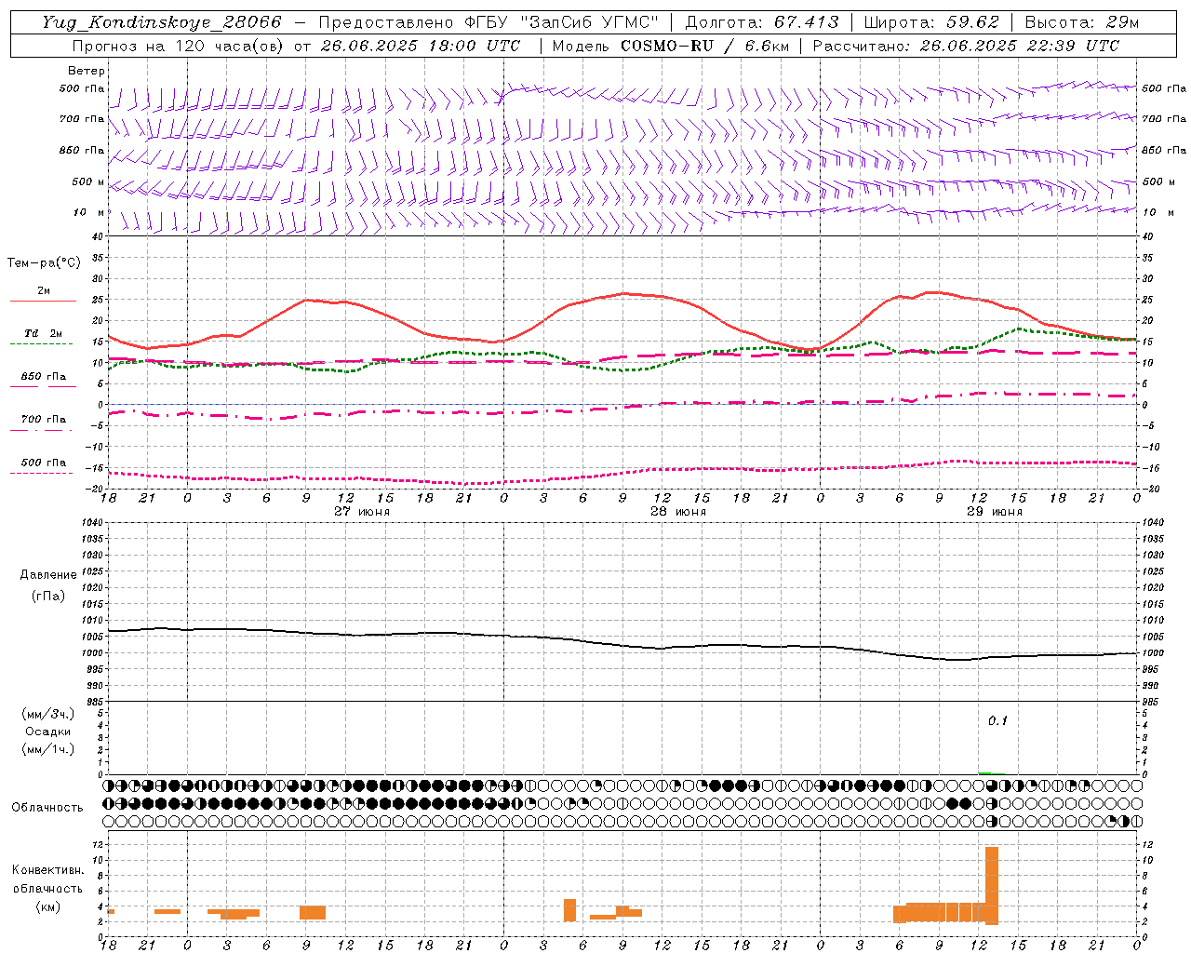Click the red line sample under 2м
The width and height of the screenshot is (1191, 953).
43,302
